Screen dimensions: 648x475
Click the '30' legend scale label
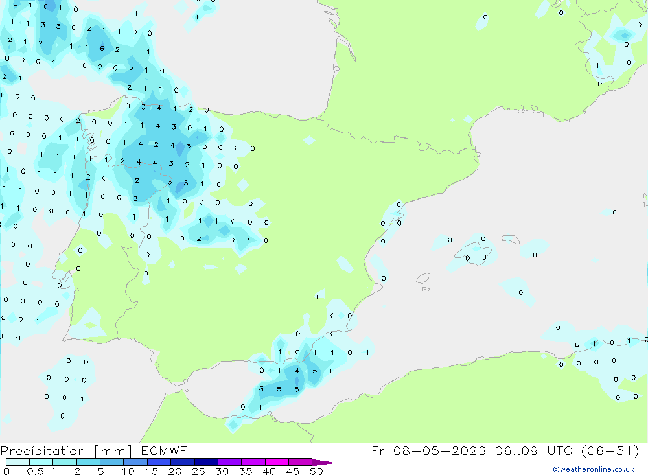click(222, 471)
